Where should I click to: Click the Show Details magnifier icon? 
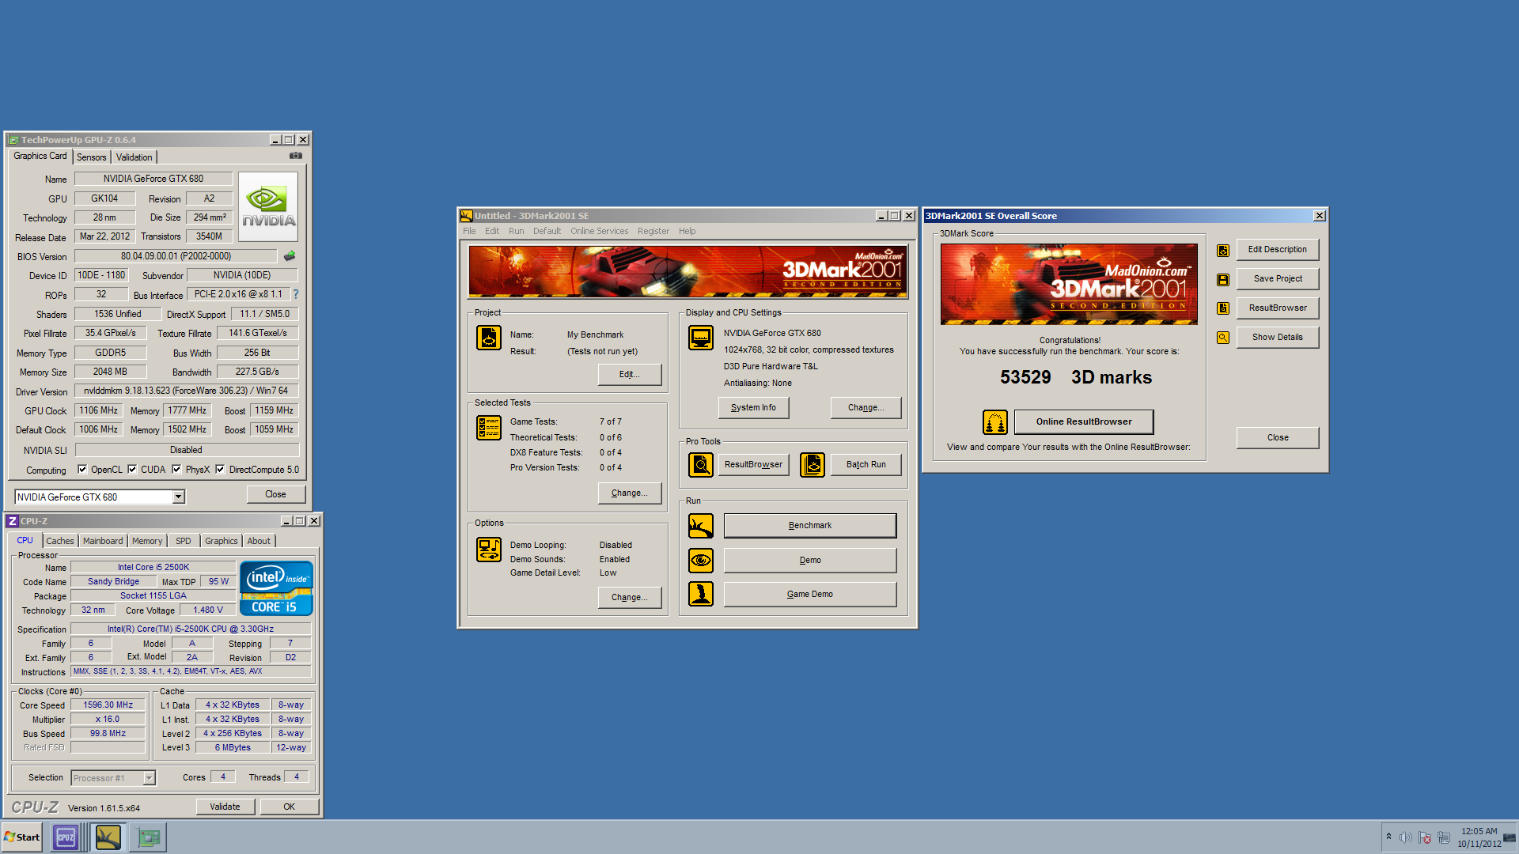(1223, 338)
